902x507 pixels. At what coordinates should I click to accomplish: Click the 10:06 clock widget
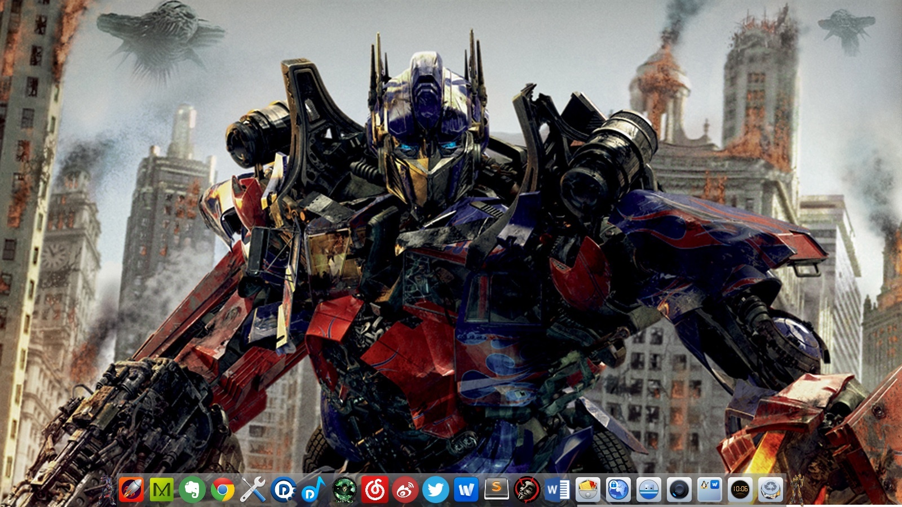(740, 490)
